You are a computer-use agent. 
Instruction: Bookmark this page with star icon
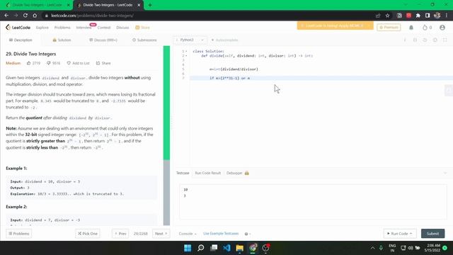coord(387,16)
